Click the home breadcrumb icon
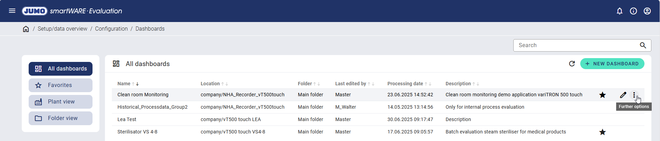The height and width of the screenshot is (141, 660). click(26, 29)
